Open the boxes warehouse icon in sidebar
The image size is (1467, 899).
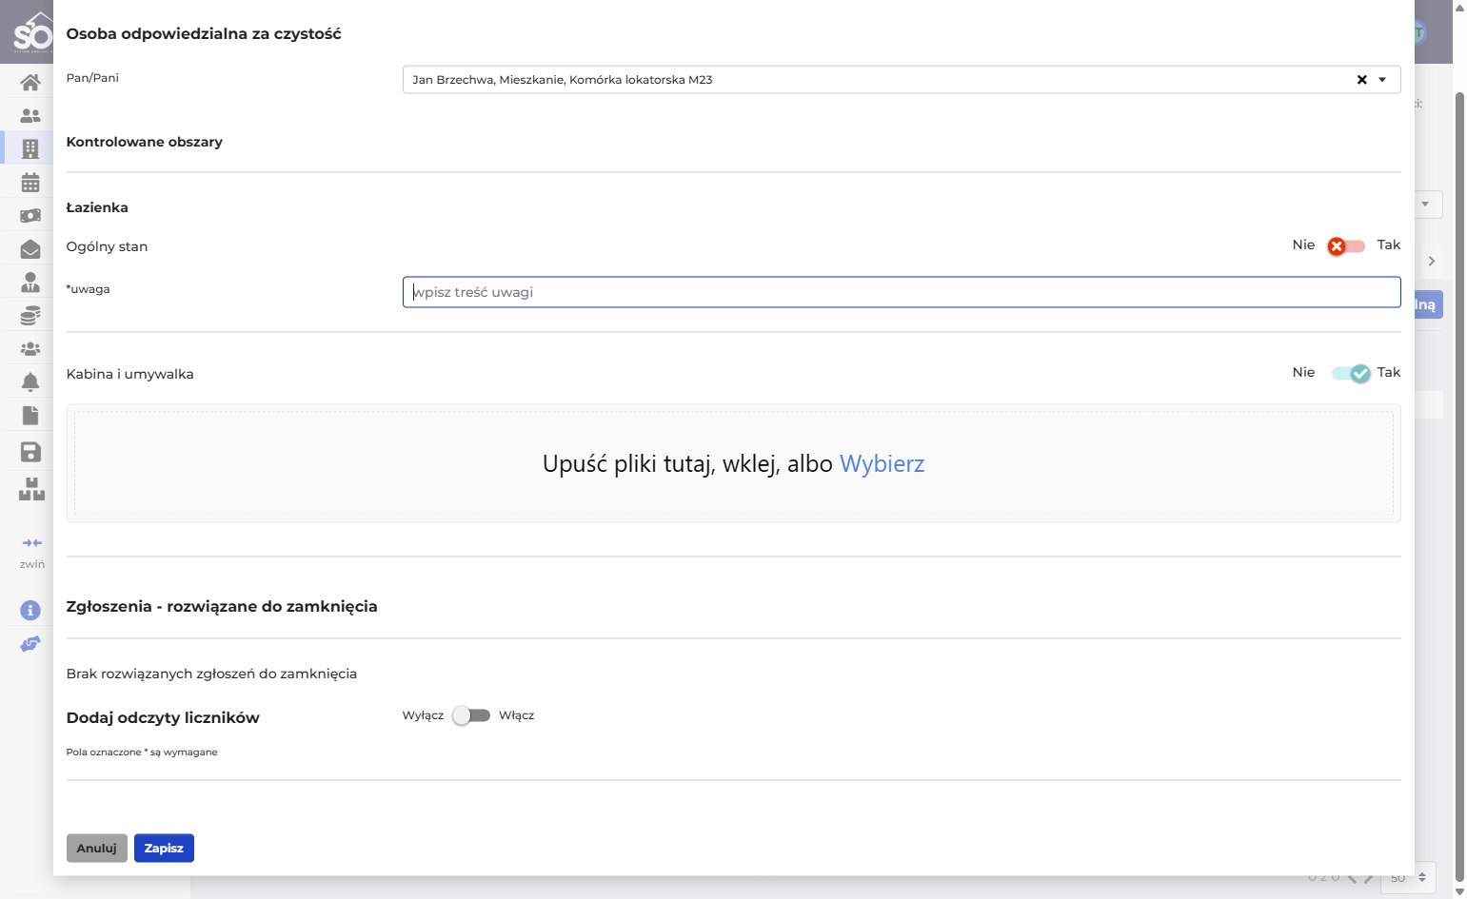(x=31, y=489)
